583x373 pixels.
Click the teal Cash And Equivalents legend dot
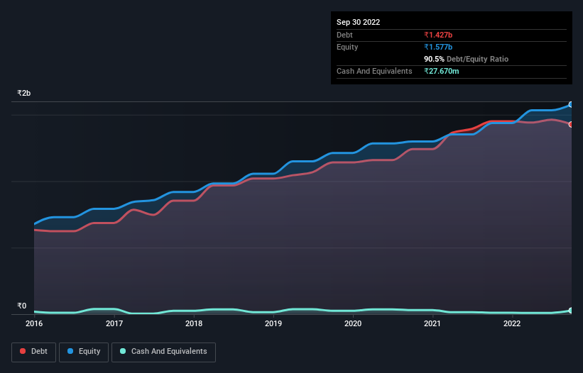point(123,351)
